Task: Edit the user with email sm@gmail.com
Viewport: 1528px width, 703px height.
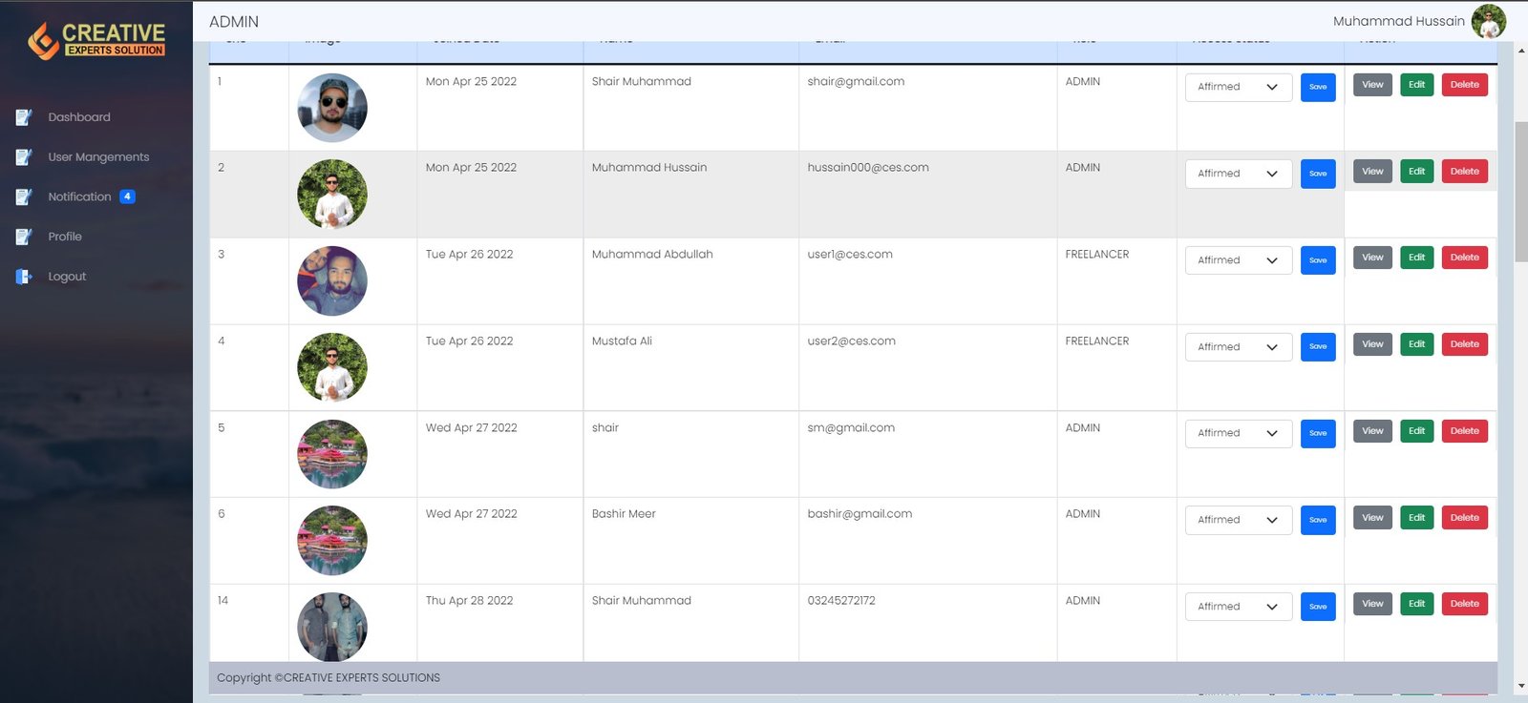Action: [1416, 431]
